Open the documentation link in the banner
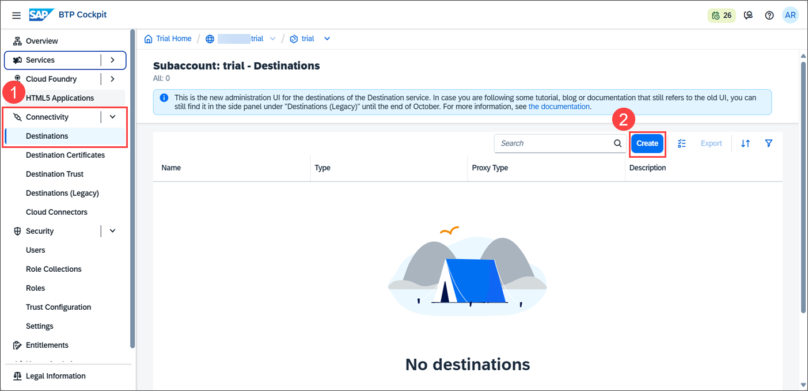Viewport: 808px width, 391px height. pos(559,107)
